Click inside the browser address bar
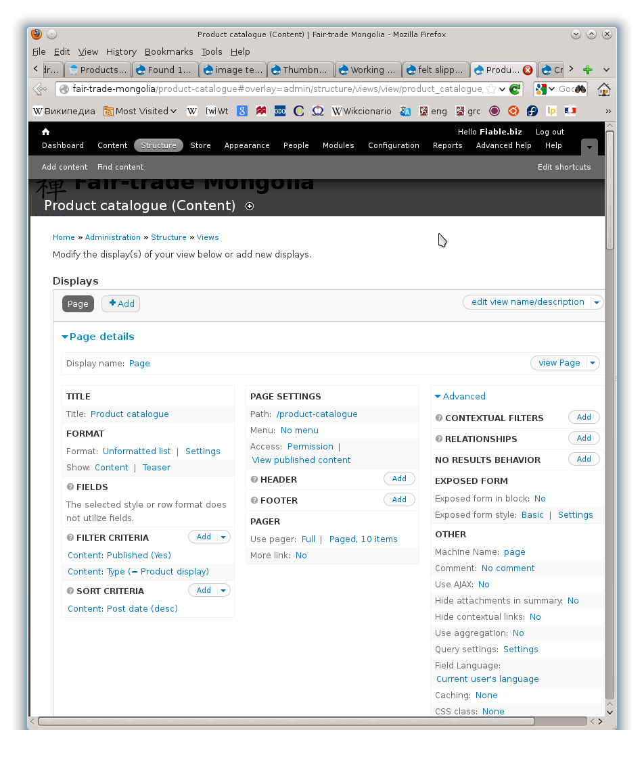This screenshot has height=757, width=644. [x=271, y=89]
